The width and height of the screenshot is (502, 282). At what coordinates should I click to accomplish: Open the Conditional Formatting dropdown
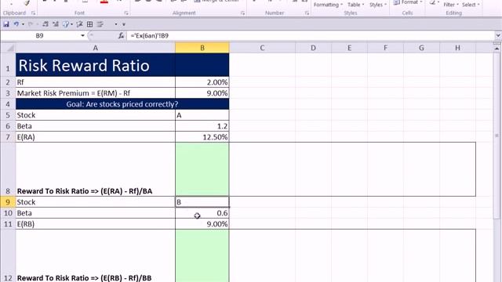tap(328, 5)
